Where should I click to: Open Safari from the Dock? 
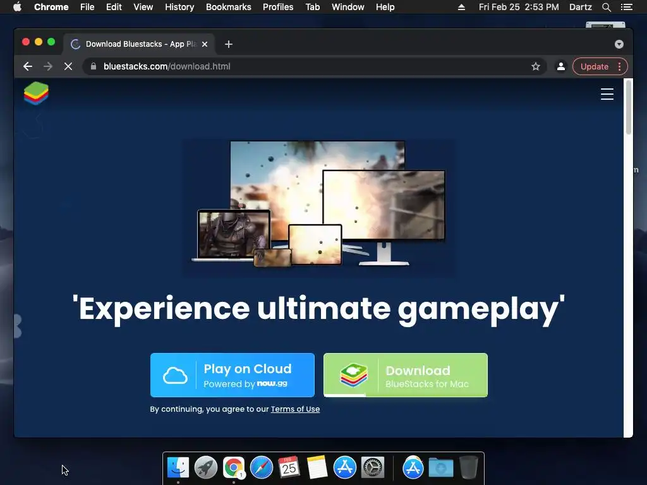click(x=261, y=468)
